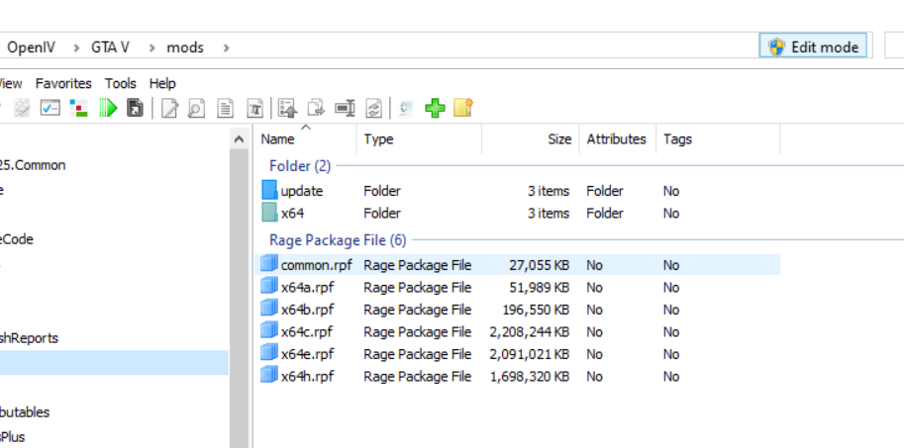This screenshot has width=904, height=448.
Task: Click the new folder toolbar icon
Action: (463, 109)
